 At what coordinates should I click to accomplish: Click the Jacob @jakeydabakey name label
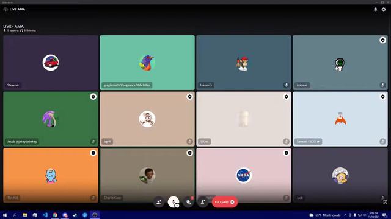(x=22, y=142)
